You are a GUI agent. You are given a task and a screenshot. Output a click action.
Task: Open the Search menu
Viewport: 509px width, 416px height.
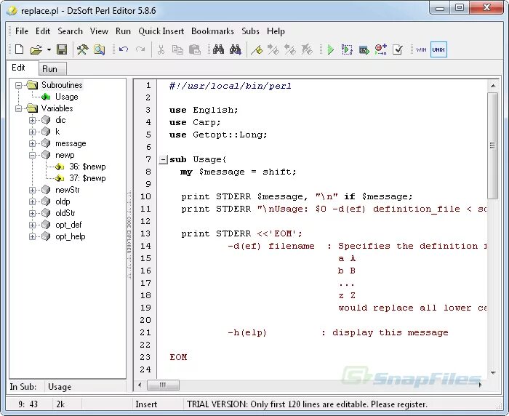[70, 31]
